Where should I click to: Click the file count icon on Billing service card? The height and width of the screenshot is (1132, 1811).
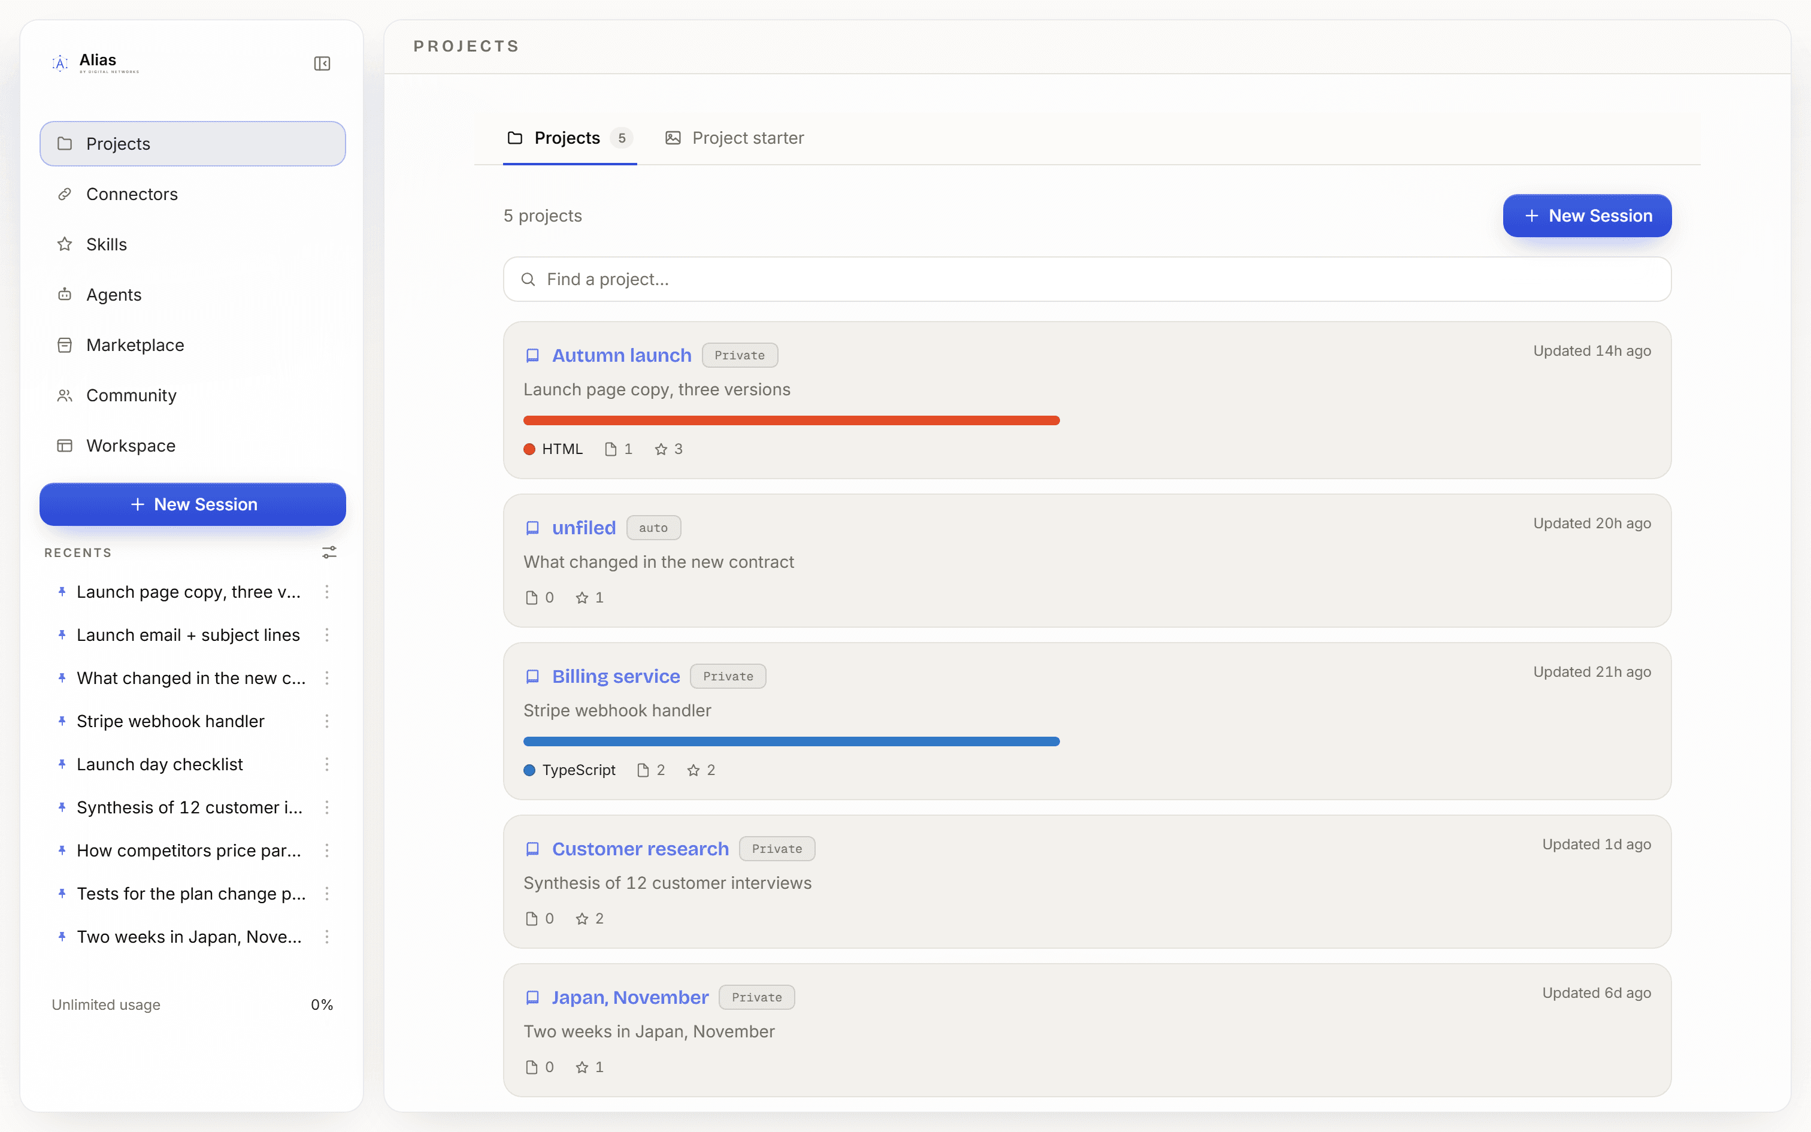pyautogui.click(x=643, y=770)
